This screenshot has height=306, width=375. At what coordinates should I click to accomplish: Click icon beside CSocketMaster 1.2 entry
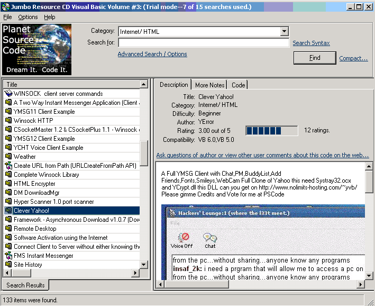click(8, 129)
